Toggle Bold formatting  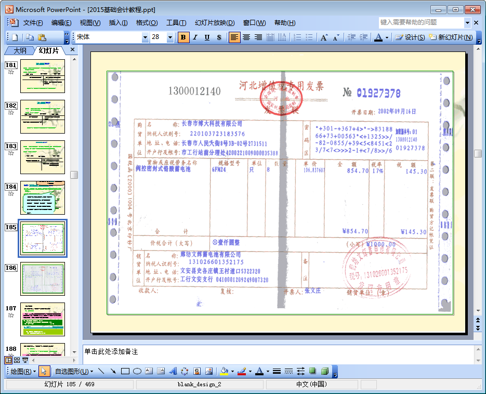(183, 37)
